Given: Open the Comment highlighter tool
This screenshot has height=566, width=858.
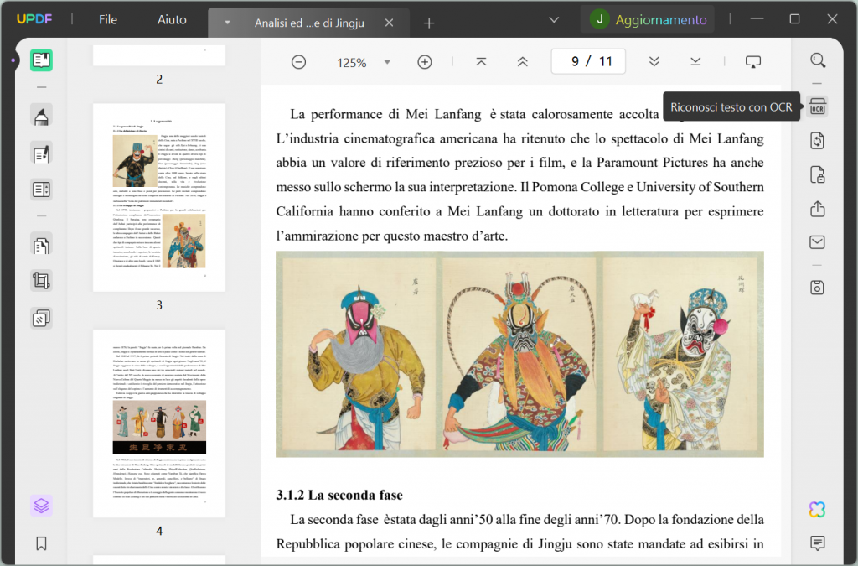Looking at the screenshot, I should (41, 116).
